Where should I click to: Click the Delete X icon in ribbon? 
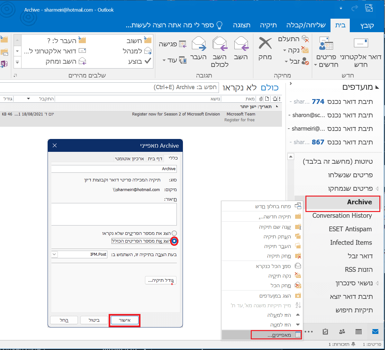(265, 43)
